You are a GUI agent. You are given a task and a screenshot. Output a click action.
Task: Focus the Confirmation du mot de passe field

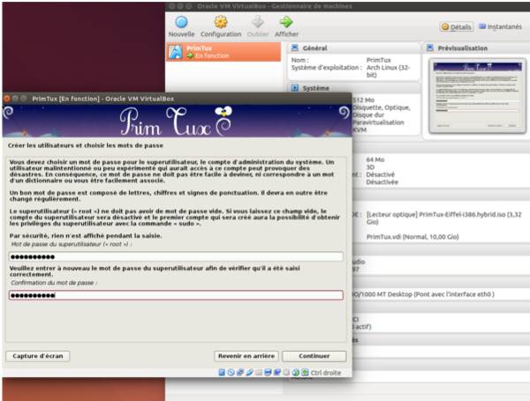click(x=176, y=295)
